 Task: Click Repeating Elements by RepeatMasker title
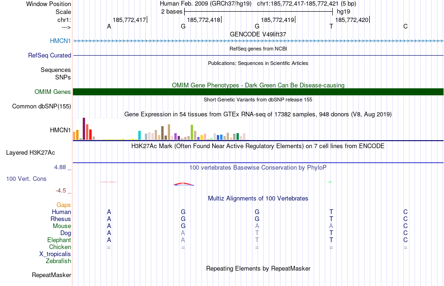(258, 268)
